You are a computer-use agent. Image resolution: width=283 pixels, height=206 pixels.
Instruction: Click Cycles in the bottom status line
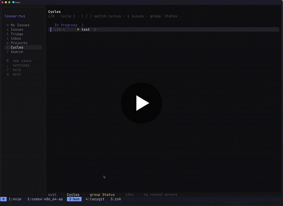click(73, 195)
